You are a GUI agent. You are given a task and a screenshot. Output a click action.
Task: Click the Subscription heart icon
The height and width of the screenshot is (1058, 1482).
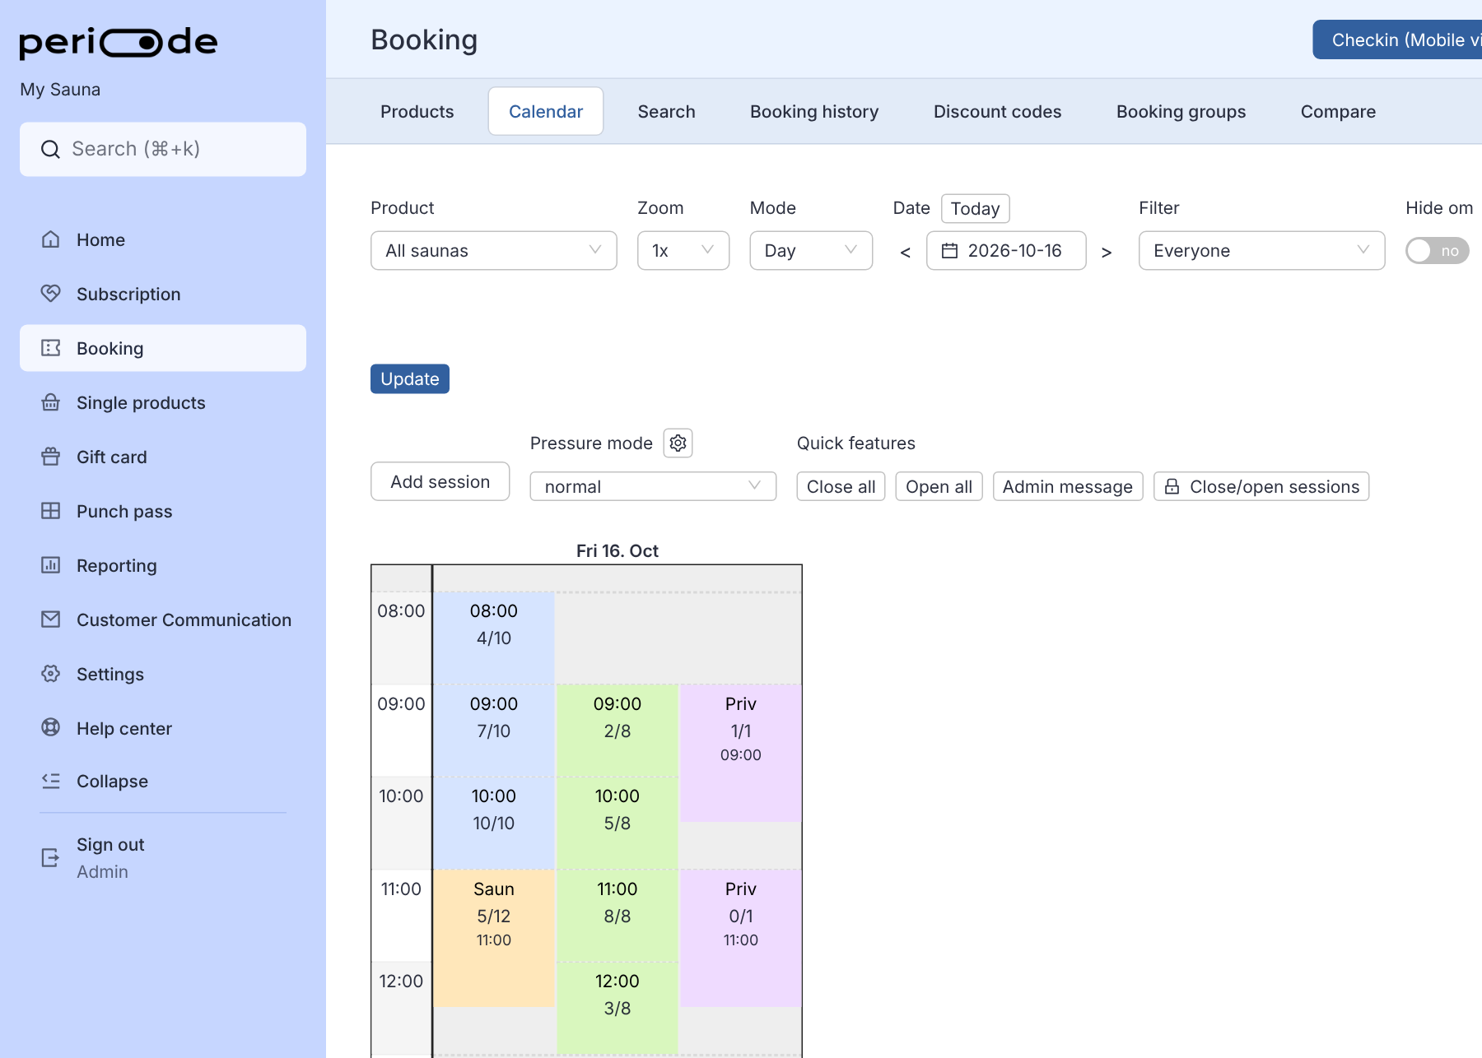pos(51,294)
